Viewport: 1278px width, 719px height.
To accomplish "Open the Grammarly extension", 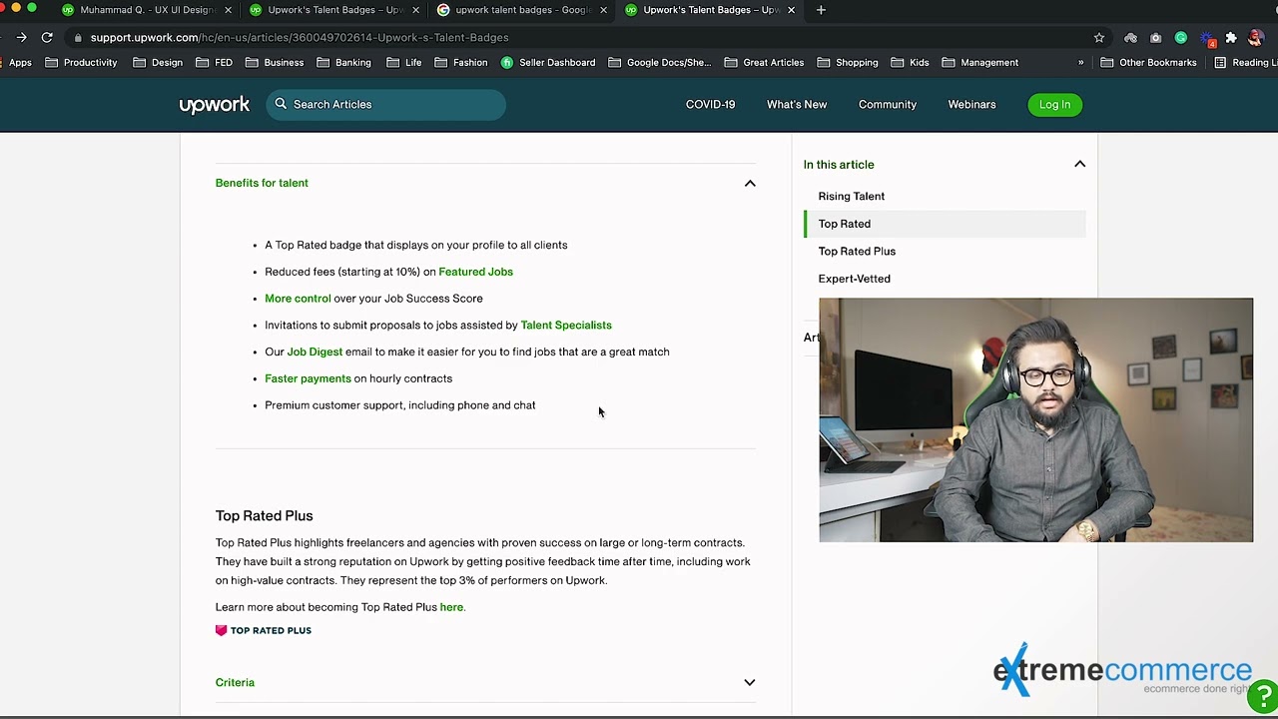I will [1181, 38].
